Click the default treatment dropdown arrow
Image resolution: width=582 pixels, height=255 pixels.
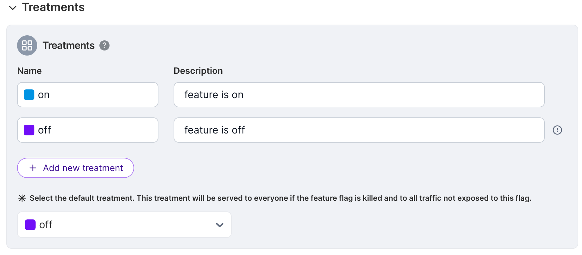pos(220,225)
